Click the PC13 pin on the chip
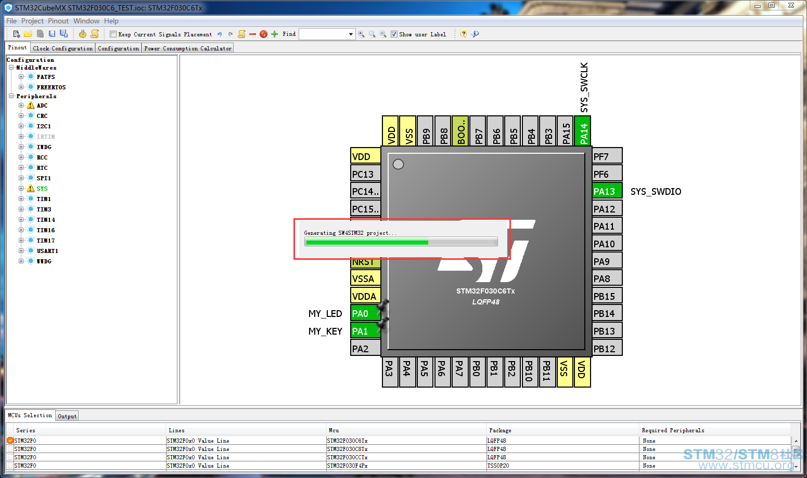The image size is (807, 478). (366, 174)
